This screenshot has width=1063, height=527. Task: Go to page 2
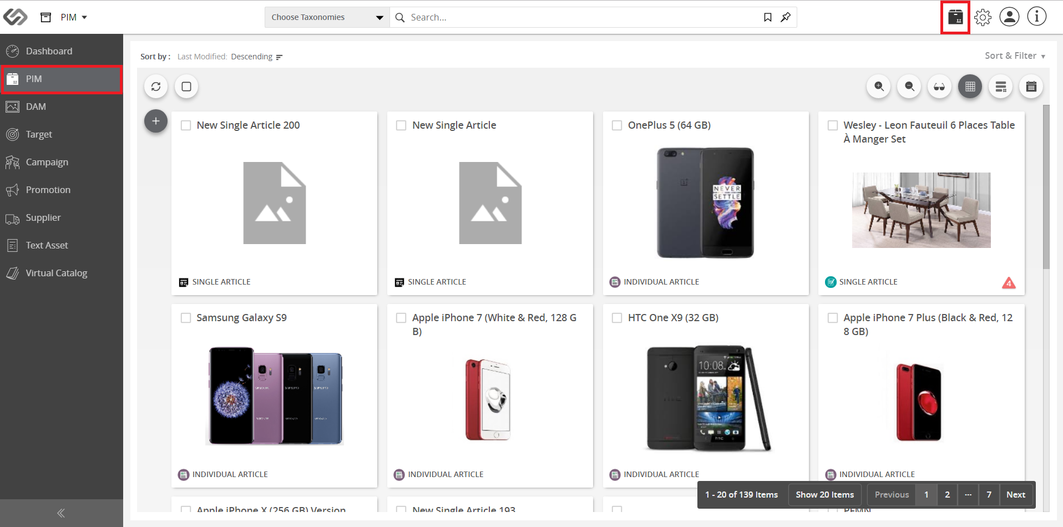click(x=947, y=495)
